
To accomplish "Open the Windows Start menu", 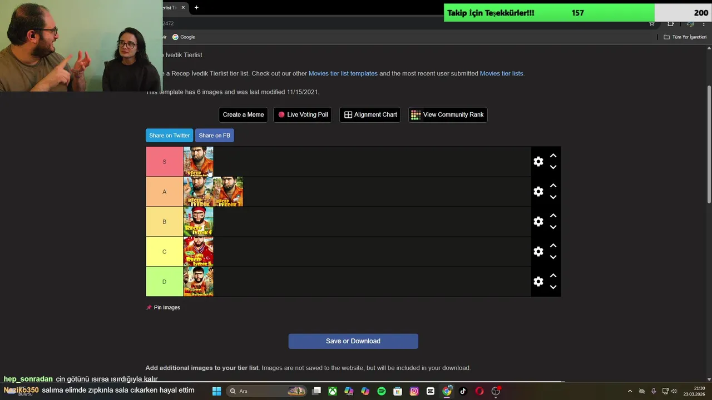I will tap(217, 391).
